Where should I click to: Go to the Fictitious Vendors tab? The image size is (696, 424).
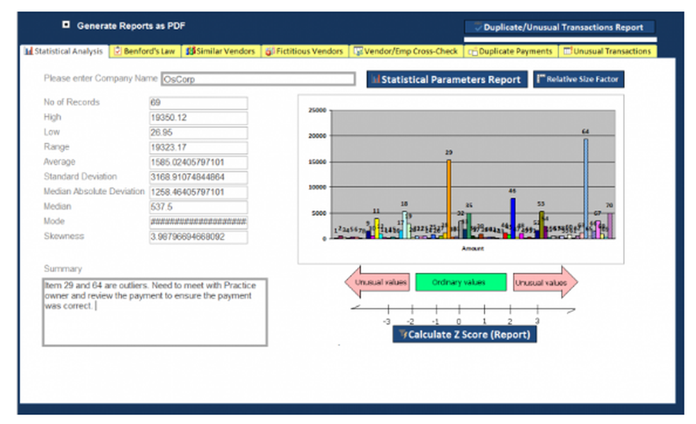305,51
